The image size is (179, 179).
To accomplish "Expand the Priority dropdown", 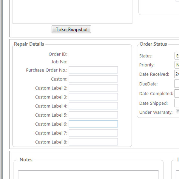I will pos(177,65).
